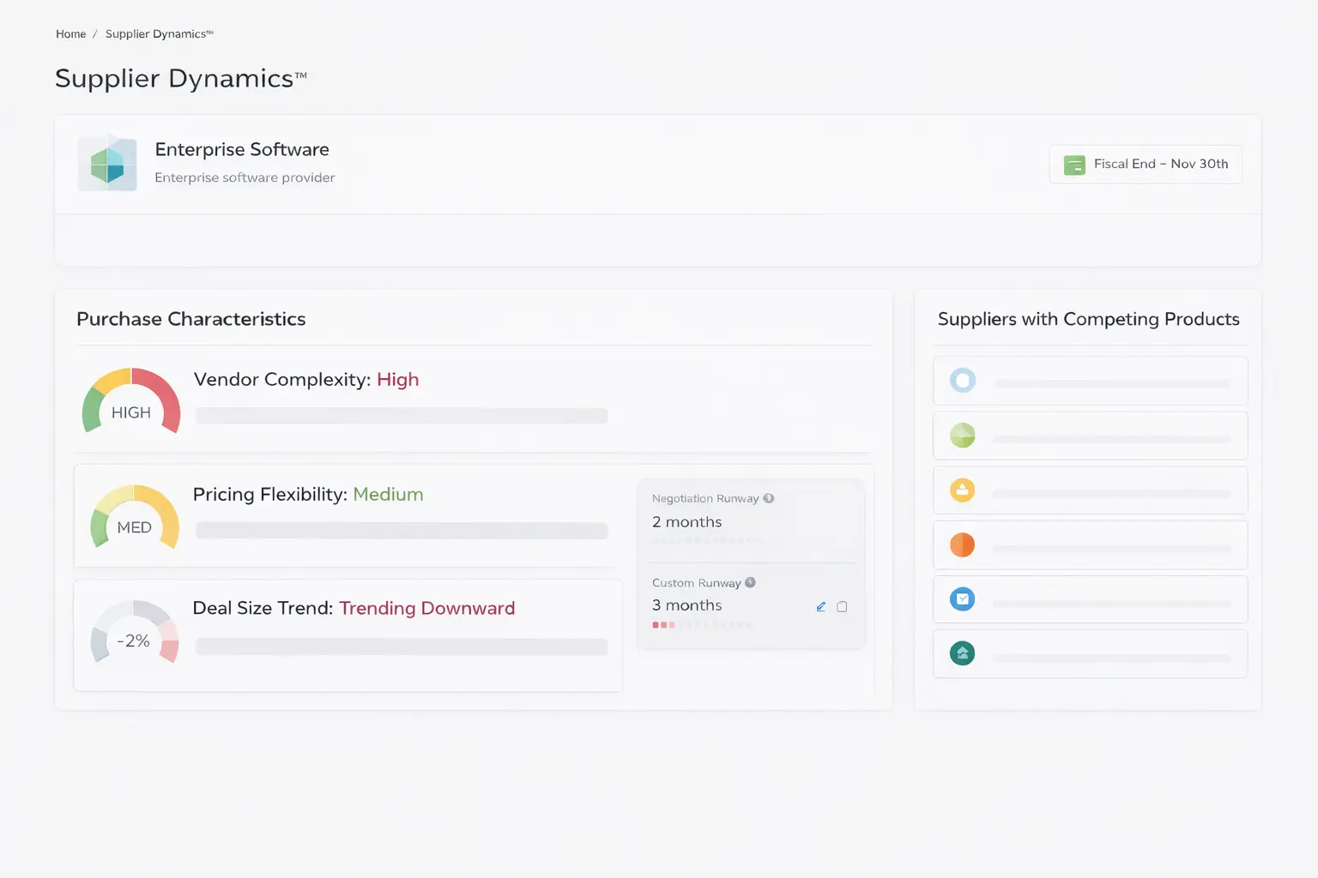The height and width of the screenshot is (878, 1318).
Task: Click the -2% deal size trend gauge
Action: [134, 634]
